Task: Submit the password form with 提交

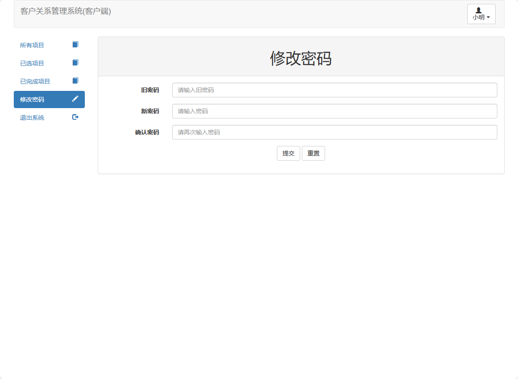Action: 288,153
